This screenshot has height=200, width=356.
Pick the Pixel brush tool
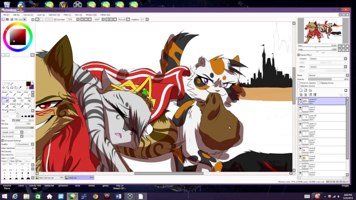pyautogui.click(x=27, y=94)
